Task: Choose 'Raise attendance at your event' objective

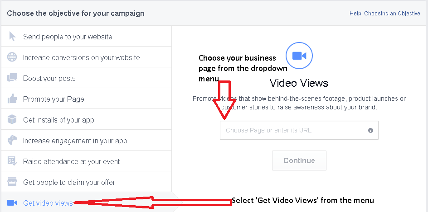Action: (71, 161)
